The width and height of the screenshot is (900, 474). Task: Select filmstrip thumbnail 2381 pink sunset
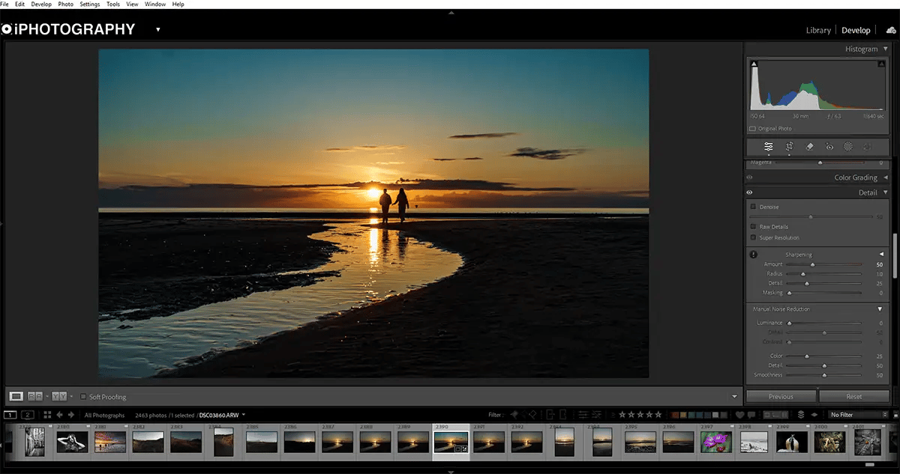point(109,442)
